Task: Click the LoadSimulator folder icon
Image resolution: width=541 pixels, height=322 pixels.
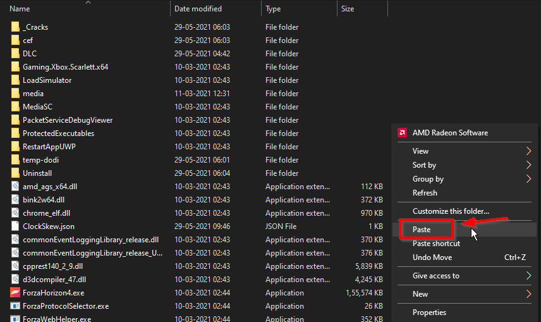Action: 15,80
